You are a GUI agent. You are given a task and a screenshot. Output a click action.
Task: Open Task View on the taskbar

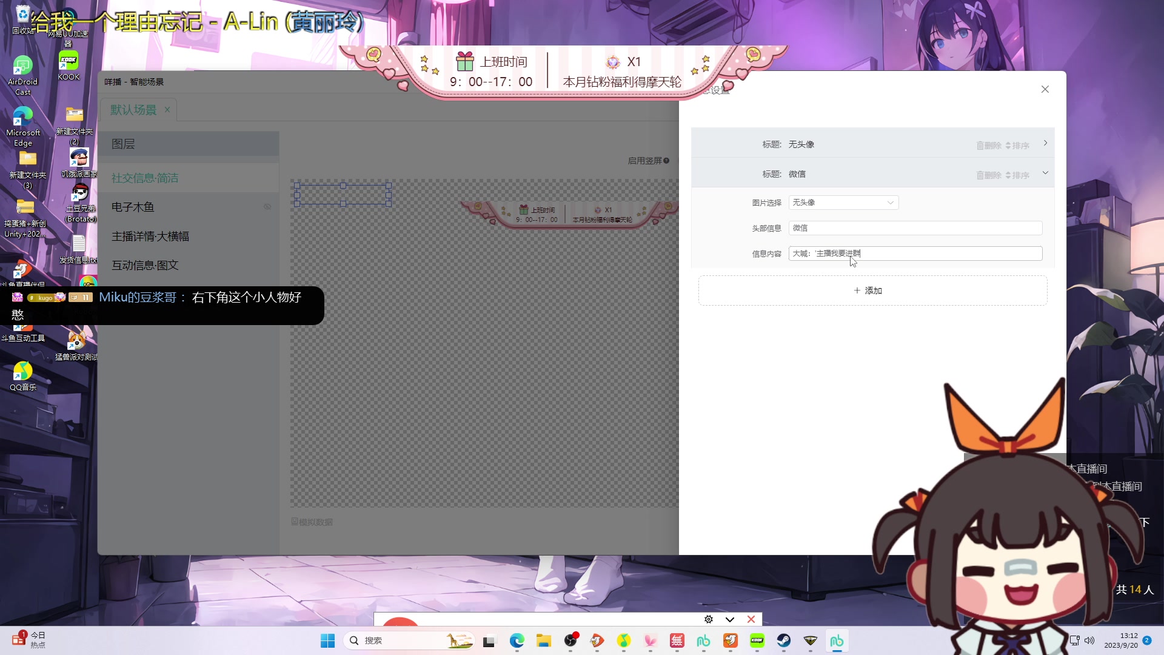coord(489,640)
